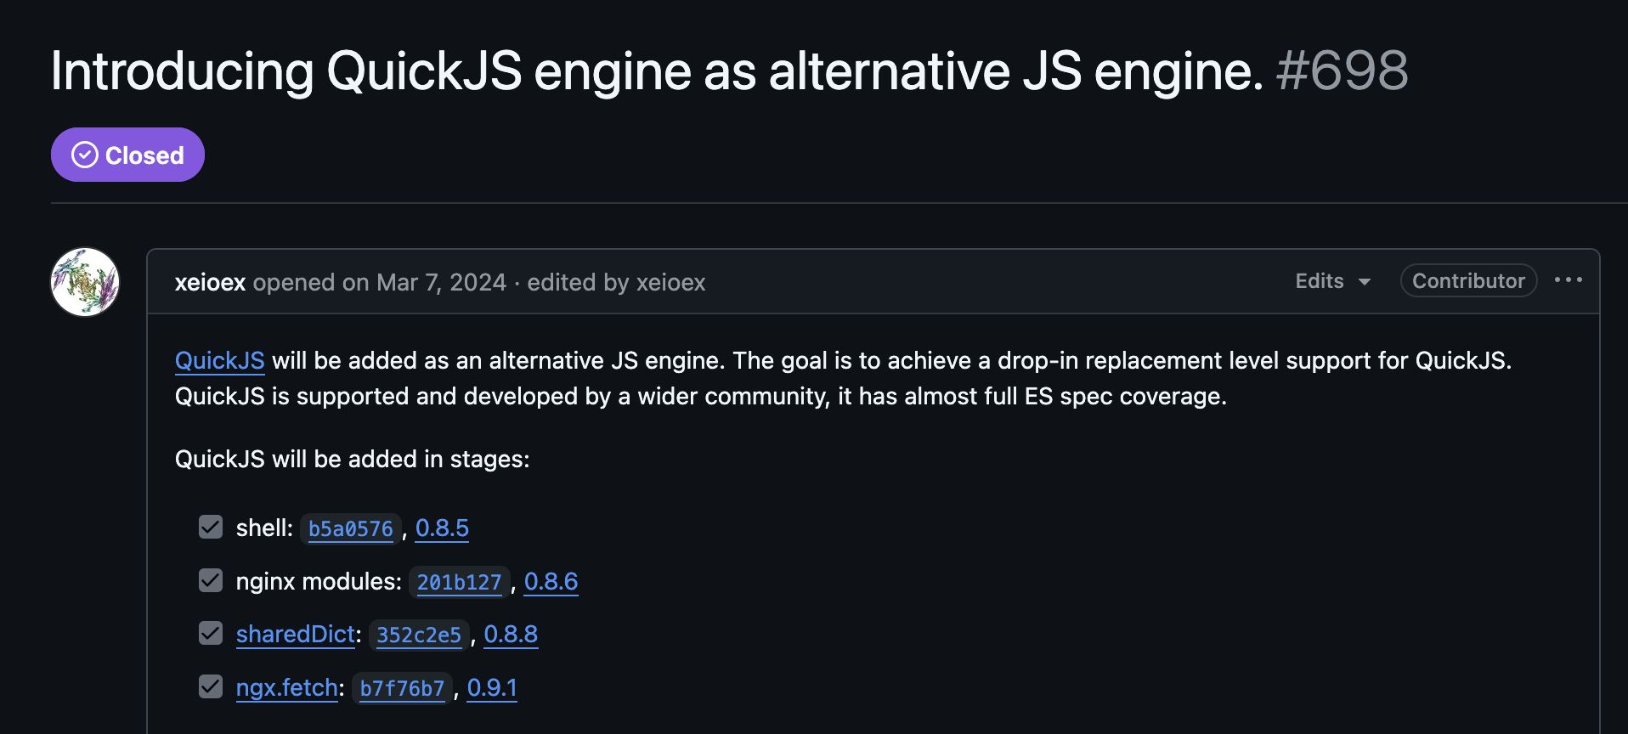
Task: Open the 201b127 commit link
Action: (459, 583)
